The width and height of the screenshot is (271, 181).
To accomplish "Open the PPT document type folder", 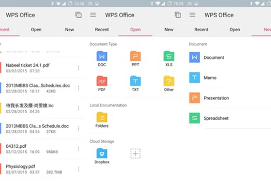I will [x=135, y=59].
